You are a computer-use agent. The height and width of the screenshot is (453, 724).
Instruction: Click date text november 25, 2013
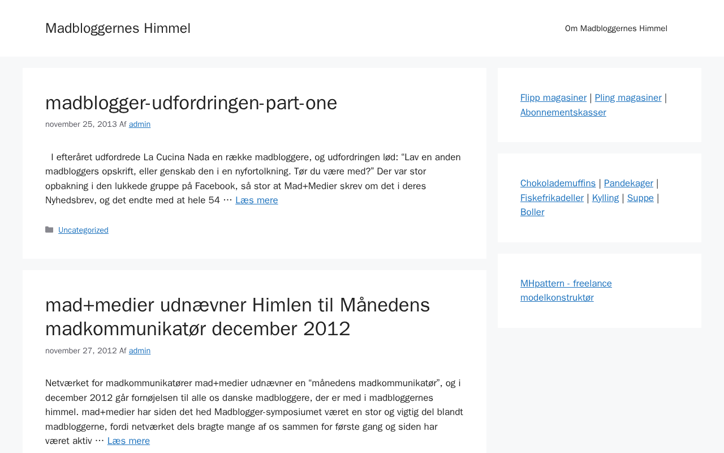tap(81, 124)
